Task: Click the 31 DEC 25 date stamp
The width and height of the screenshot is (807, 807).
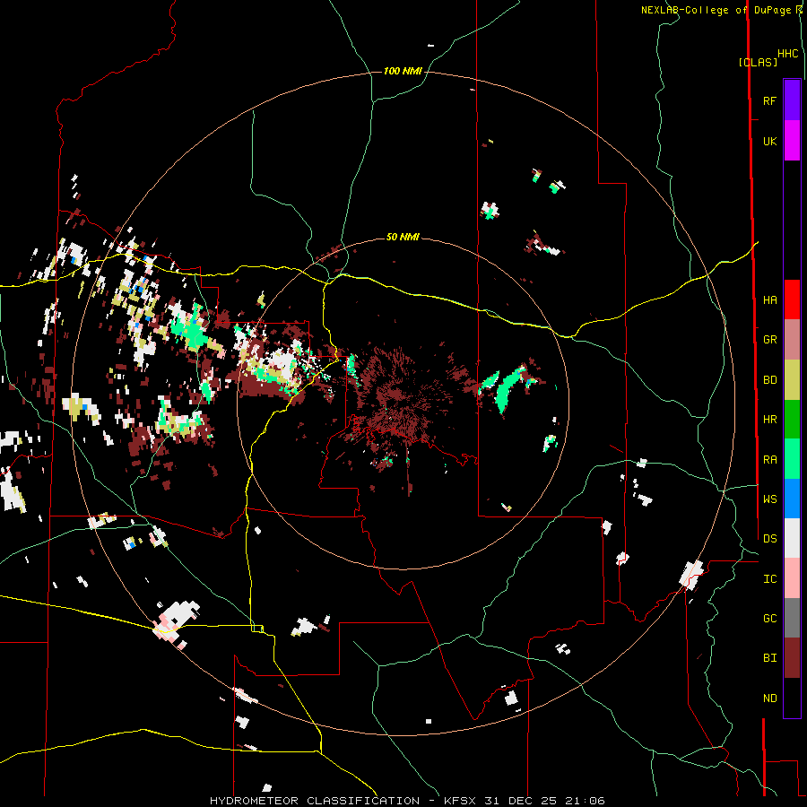Action: click(x=520, y=801)
